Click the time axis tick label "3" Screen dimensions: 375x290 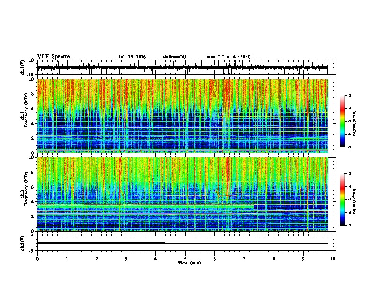click(126, 259)
